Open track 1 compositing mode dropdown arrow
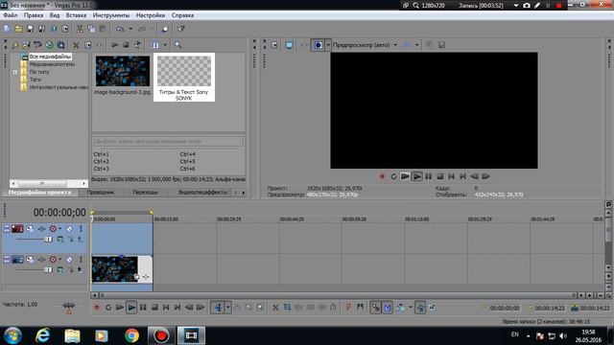The height and width of the screenshot is (345, 614). (x=59, y=229)
